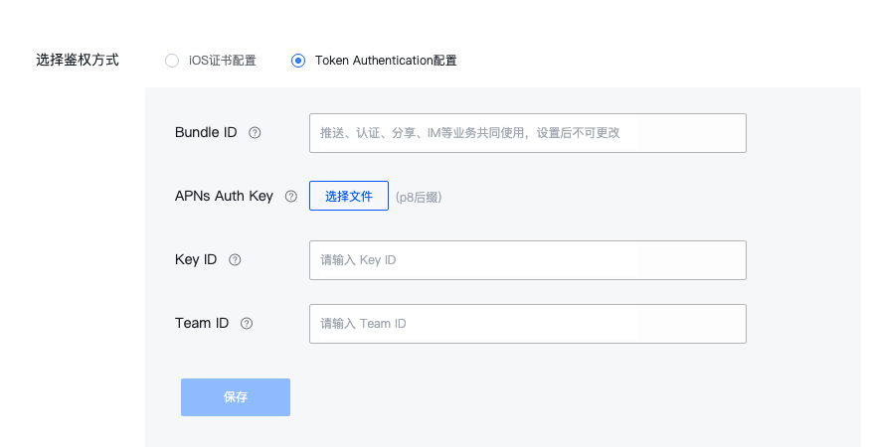869x447 pixels.
Task: Click the Key ID field label
Action: [x=196, y=260]
